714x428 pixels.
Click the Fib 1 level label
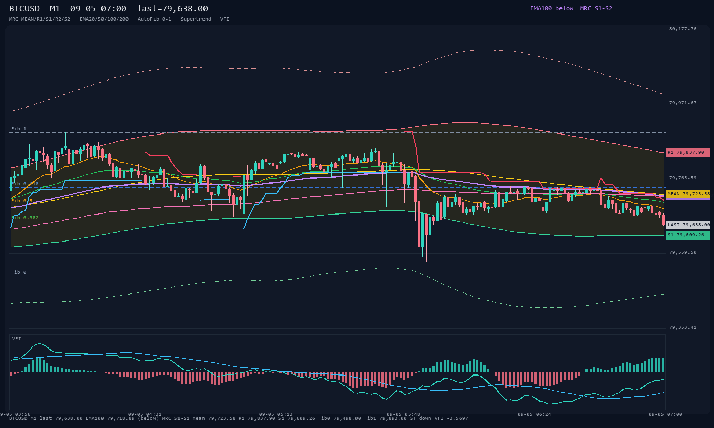point(19,129)
